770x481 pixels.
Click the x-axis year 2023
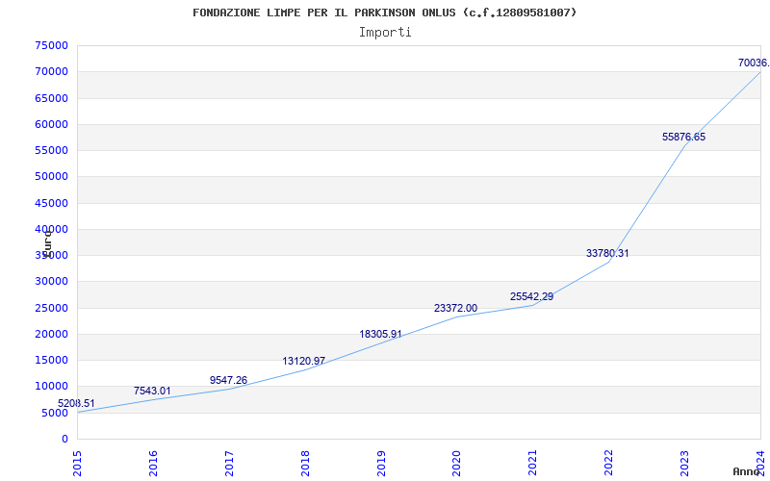[684, 463]
